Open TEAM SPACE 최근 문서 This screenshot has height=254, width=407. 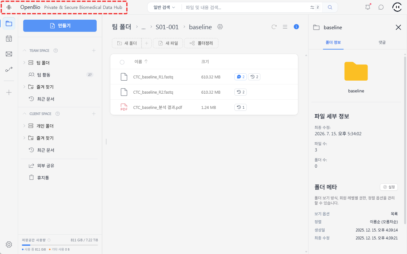(46, 99)
